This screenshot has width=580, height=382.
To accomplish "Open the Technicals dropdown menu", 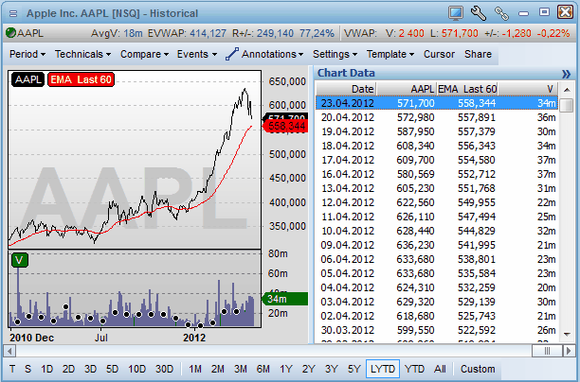I will click(82, 54).
